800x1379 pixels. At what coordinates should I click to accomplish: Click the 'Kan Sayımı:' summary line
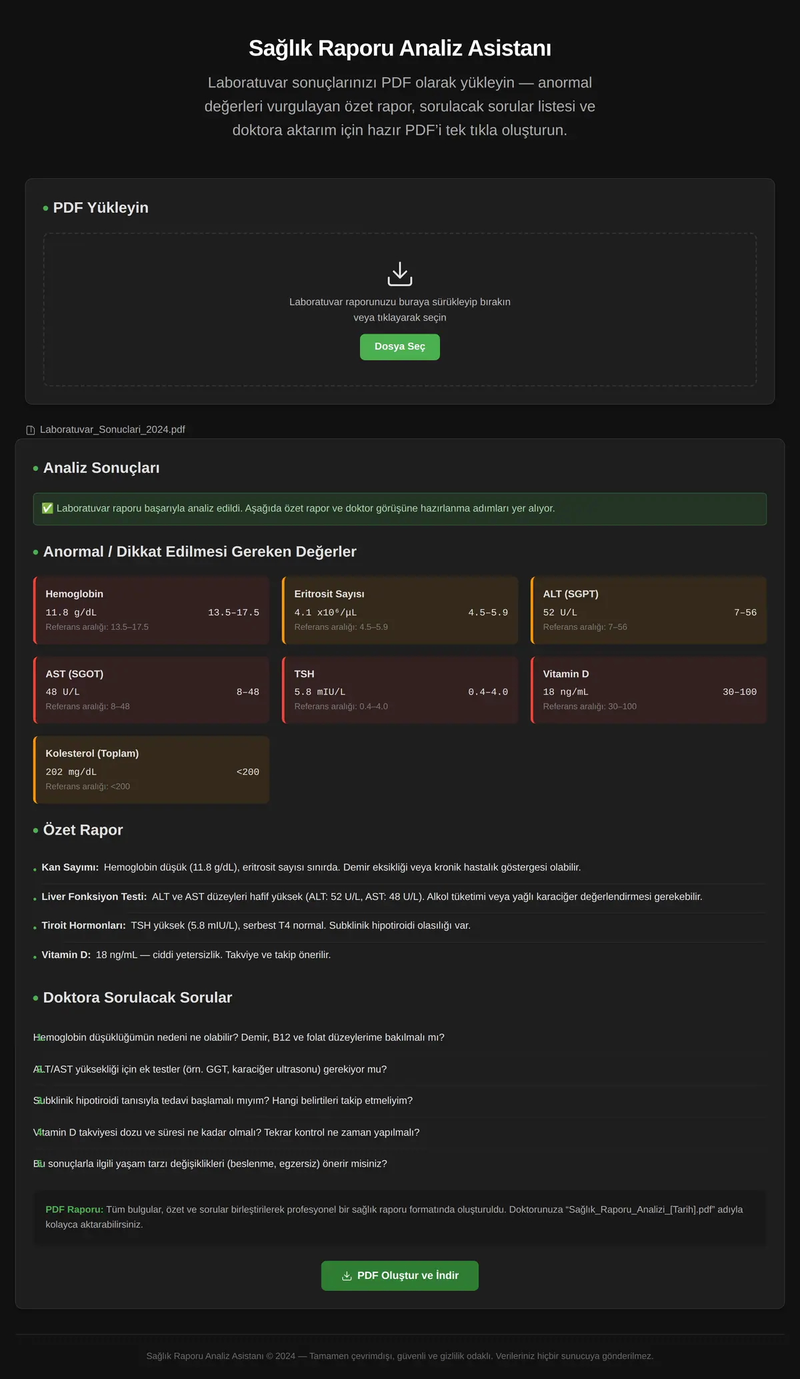(x=400, y=867)
